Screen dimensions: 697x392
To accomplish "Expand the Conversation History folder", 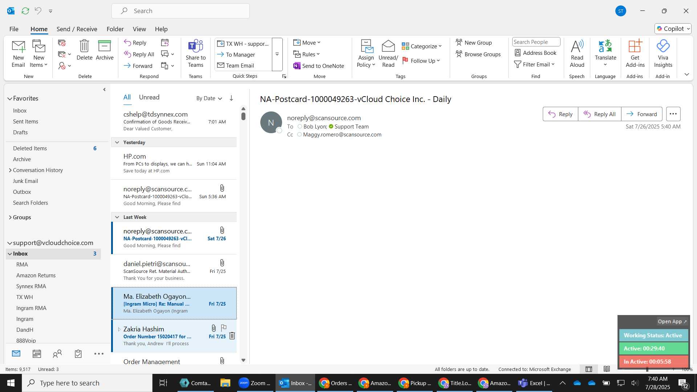I will coord(10,170).
